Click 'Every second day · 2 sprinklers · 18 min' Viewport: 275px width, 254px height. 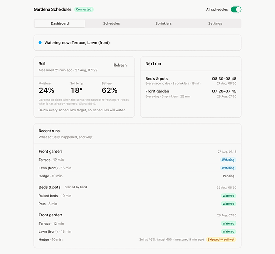pos(173,83)
